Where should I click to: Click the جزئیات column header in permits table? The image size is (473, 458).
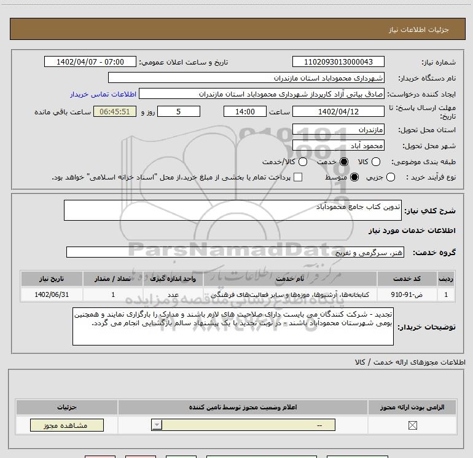pyautogui.click(x=67, y=407)
